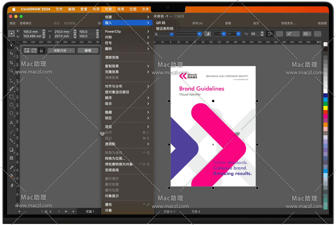Select the Transparency checkerboard tool

(11, 158)
